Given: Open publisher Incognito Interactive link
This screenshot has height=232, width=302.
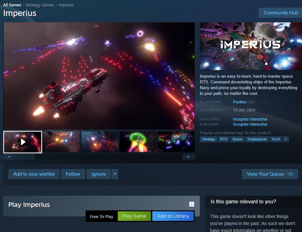Looking at the screenshot, I should [x=250, y=124].
